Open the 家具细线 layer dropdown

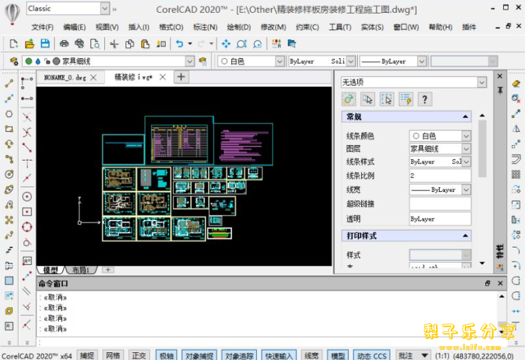(x=190, y=61)
